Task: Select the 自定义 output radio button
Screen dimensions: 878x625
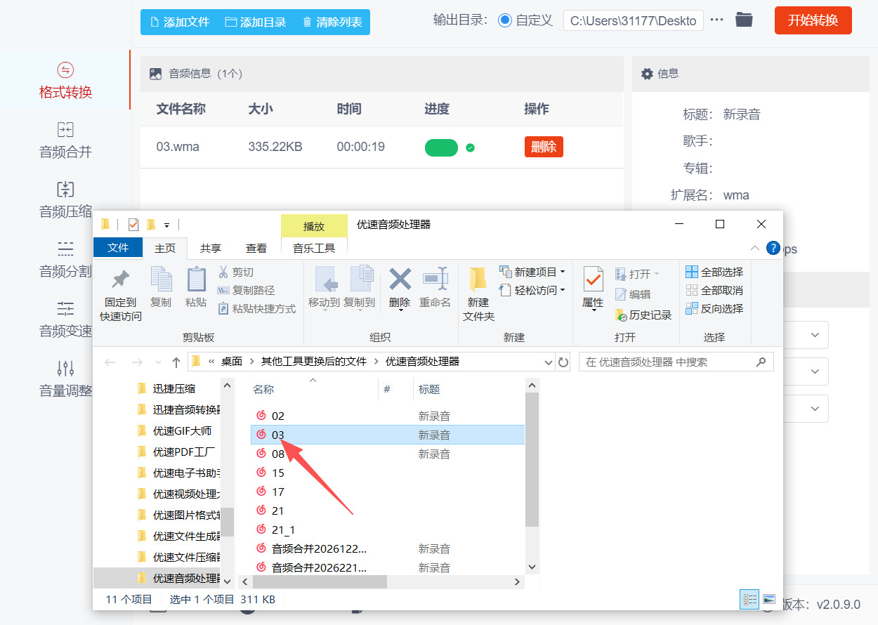Action: point(504,20)
